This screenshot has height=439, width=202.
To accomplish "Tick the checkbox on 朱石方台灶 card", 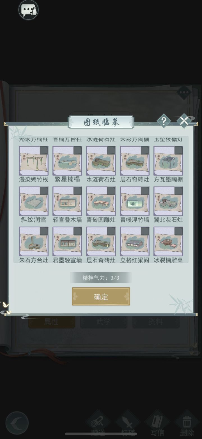I will (x=44, y=231).
